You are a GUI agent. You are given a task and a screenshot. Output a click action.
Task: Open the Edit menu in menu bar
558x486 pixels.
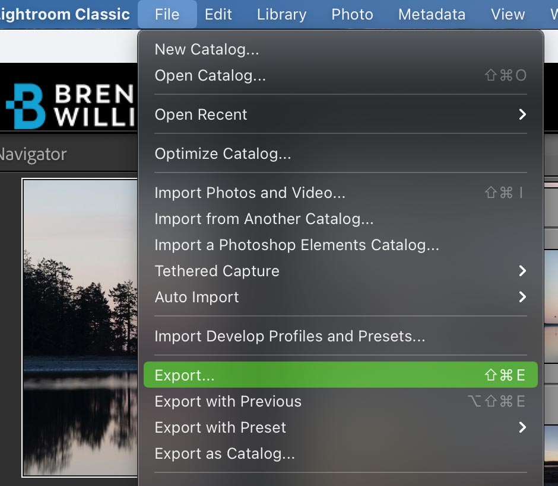click(x=218, y=15)
